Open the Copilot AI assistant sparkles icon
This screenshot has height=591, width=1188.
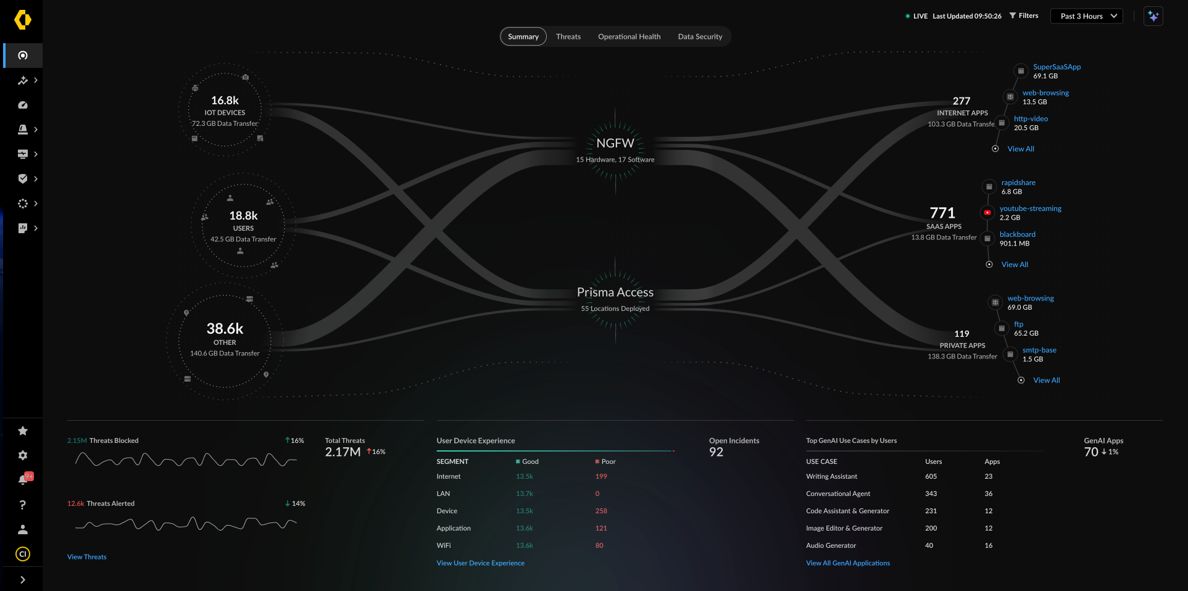[x=1153, y=16]
